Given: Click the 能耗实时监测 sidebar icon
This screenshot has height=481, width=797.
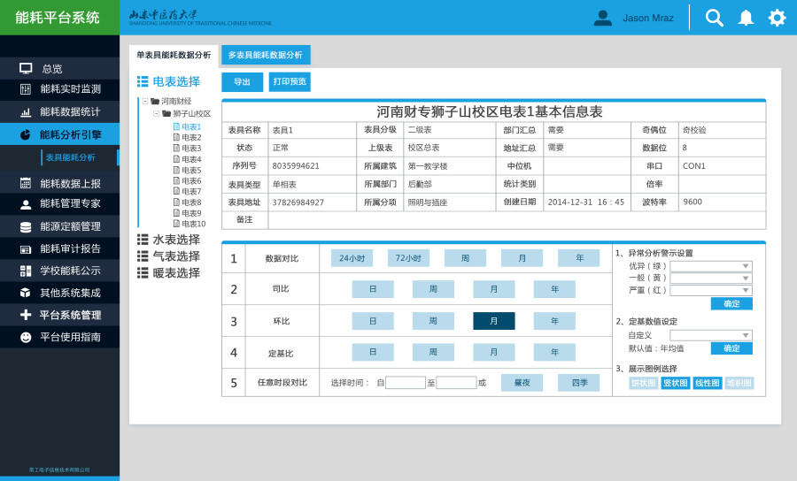Looking at the screenshot, I should point(26,89).
